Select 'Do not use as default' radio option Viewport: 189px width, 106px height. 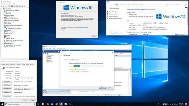coord(69,72)
